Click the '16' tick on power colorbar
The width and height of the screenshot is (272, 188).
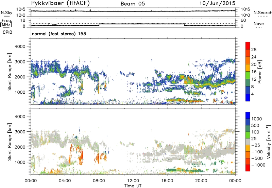coord(254,72)
